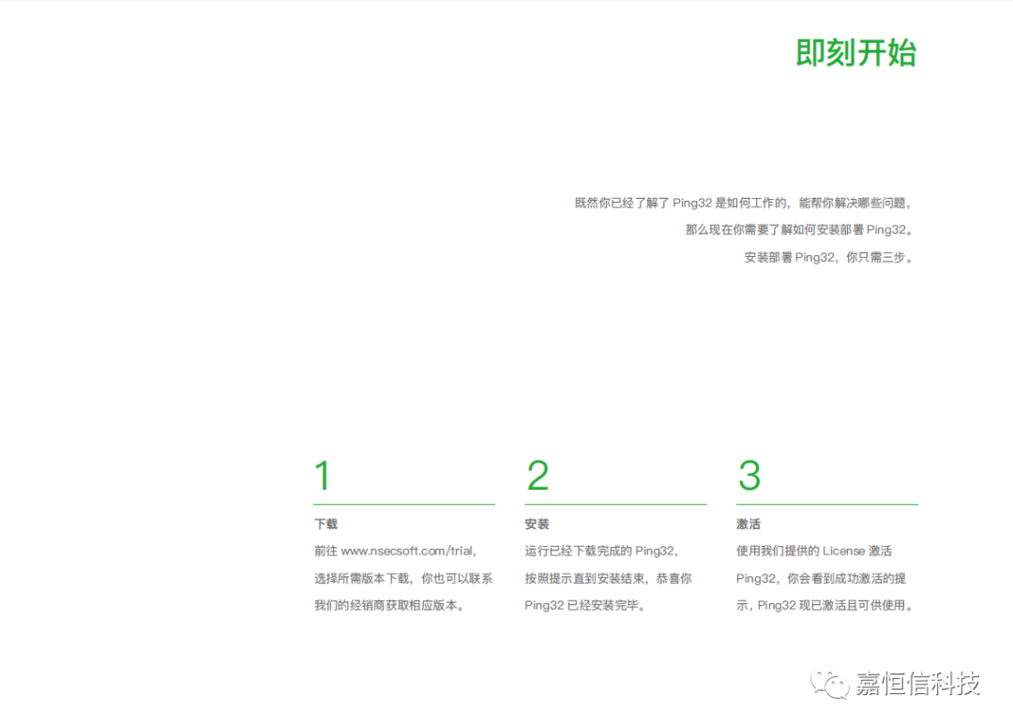Click the green step number 3
This screenshot has height=728, width=1013.
[749, 476]
